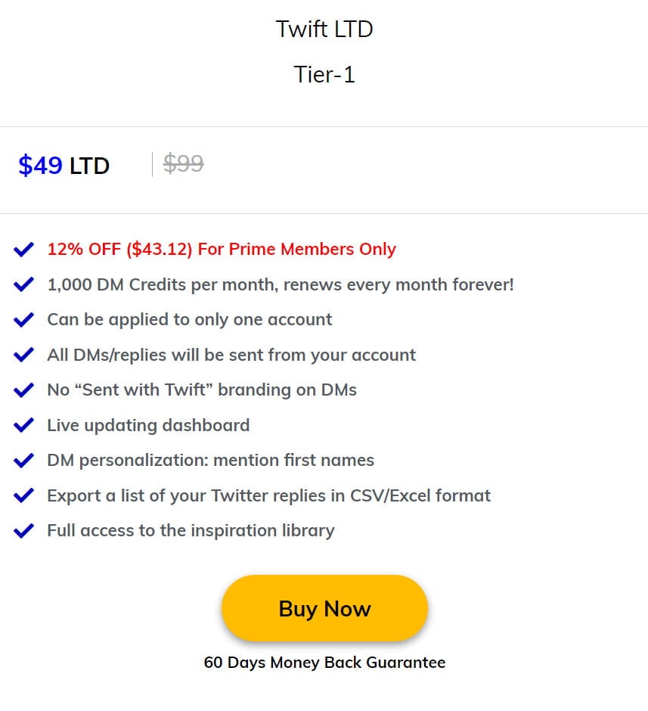The width and height of the screenshot is (648, 711).
Task: Click the red 12% OFF discount text
Action: coord(83,249)
